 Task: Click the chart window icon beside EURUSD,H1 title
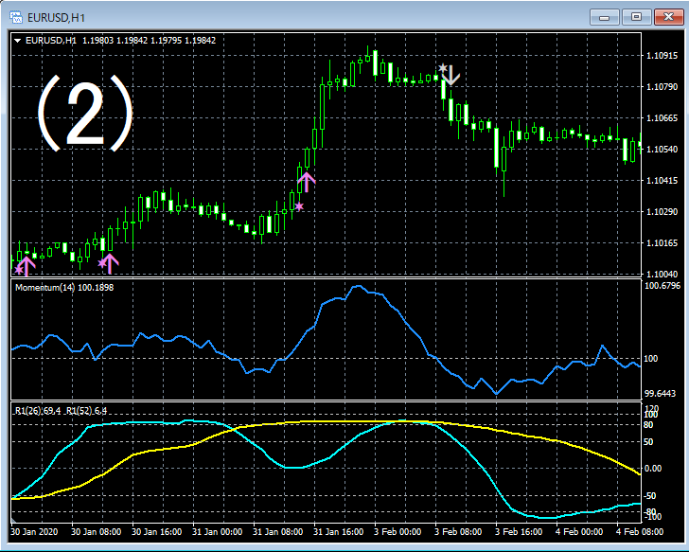(x=16, y=17)
